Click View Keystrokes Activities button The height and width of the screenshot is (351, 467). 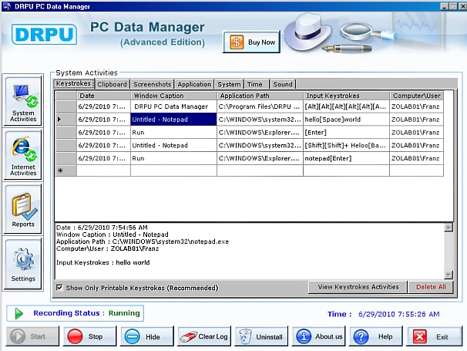[358, 287]
